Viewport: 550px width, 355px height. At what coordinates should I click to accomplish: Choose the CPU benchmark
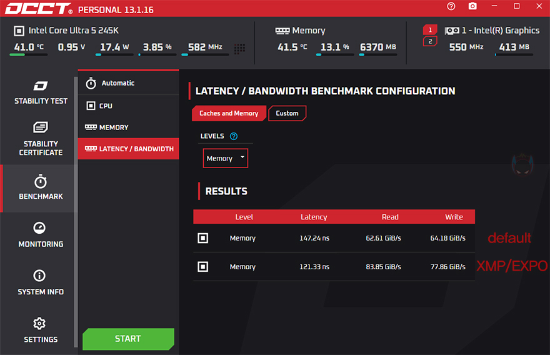pos(128,106)
